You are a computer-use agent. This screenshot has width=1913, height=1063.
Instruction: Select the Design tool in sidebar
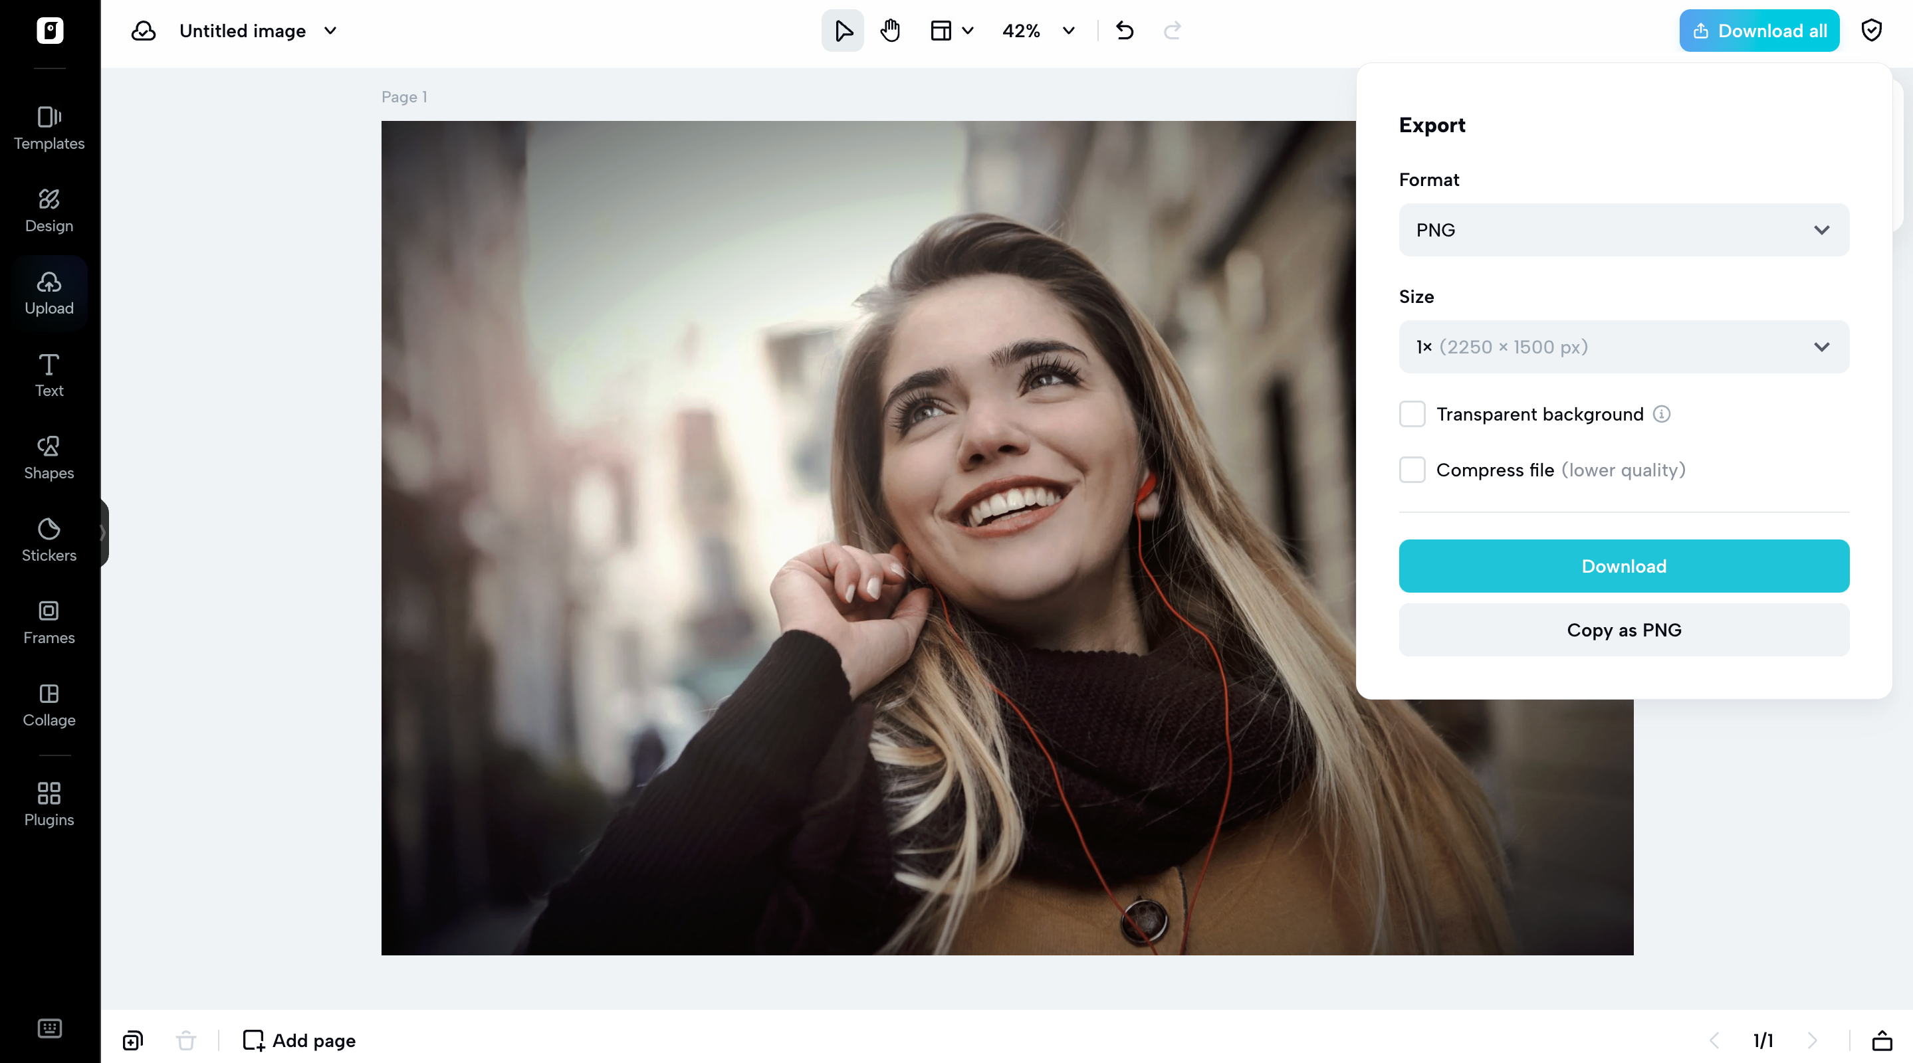49,210
